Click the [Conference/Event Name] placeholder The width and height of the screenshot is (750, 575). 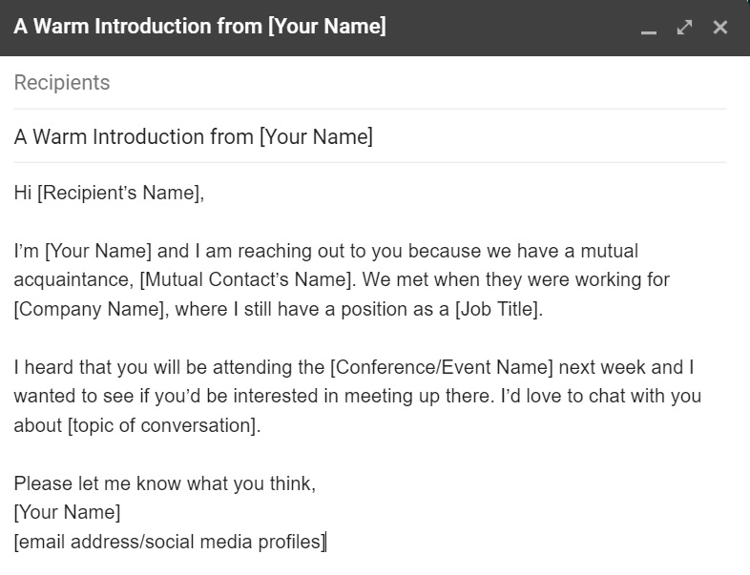point(442,367)
